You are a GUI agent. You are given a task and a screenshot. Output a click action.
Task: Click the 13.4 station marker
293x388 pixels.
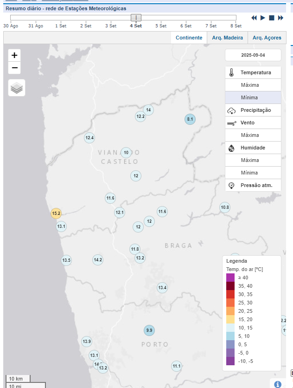tap(162, 288)
